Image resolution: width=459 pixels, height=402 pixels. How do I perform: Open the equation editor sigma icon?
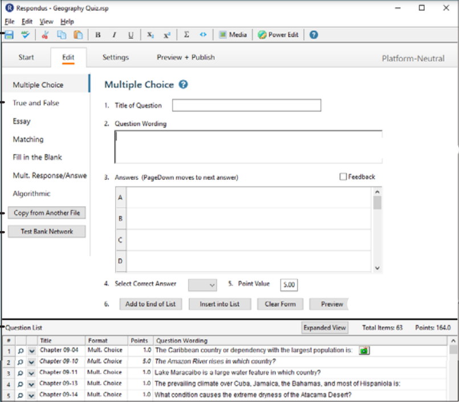186,35
